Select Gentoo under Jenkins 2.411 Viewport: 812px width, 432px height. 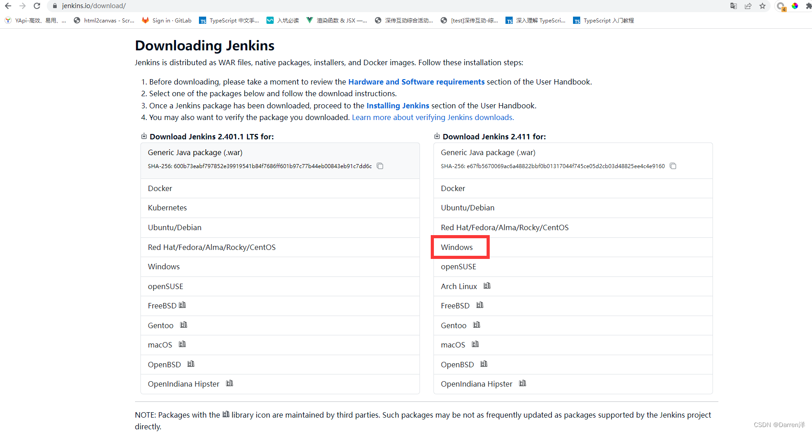point(573,325)
